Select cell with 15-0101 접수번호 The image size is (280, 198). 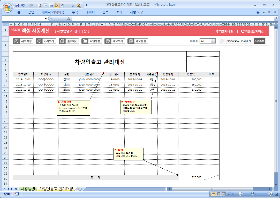click(114, 85)
